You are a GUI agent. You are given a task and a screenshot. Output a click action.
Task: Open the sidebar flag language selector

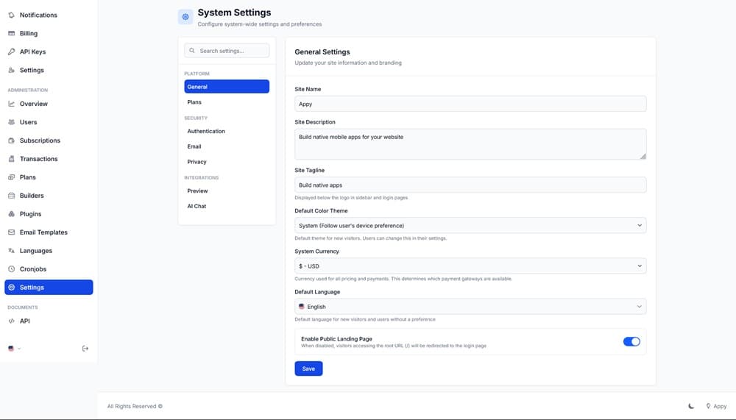pos(14,349)
